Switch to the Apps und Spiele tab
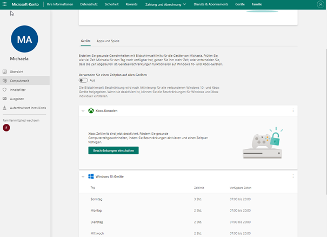Viewport: 327px width, 237px height. tap(108, 41)
